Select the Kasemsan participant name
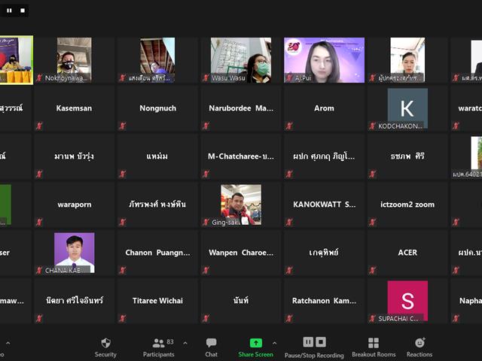This screenshot has width=482, height=361. [x=74, y=108]
